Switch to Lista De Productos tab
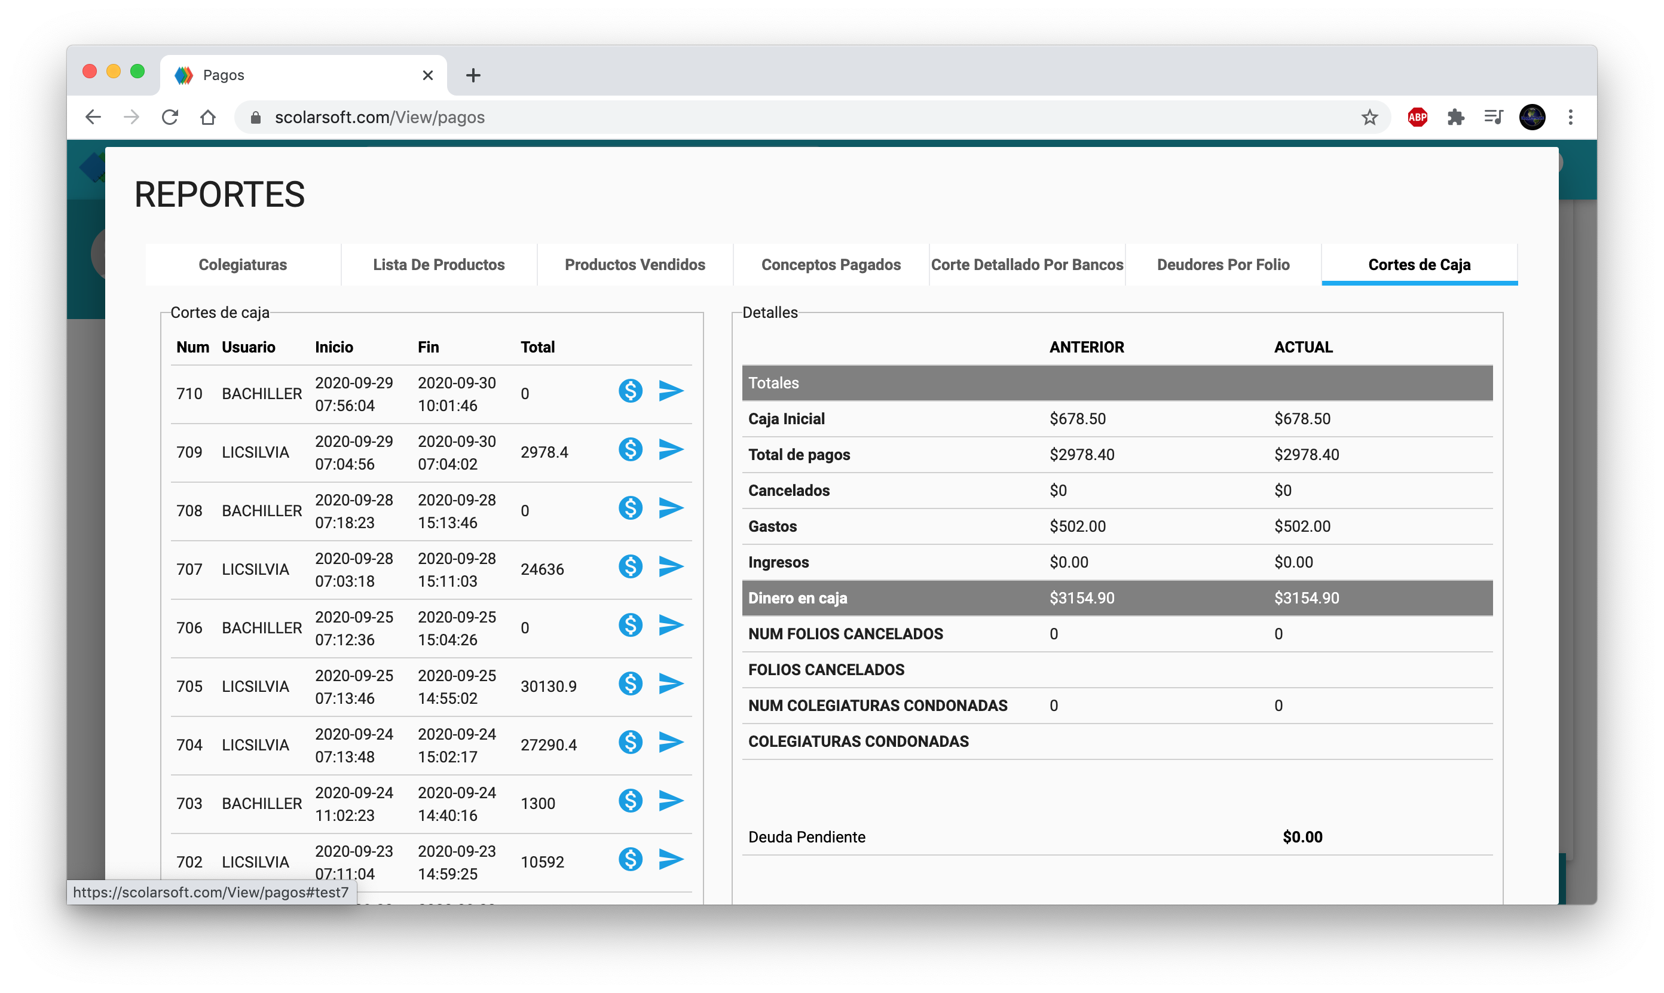Screen dimensions: 1664x993 point(439,265)
